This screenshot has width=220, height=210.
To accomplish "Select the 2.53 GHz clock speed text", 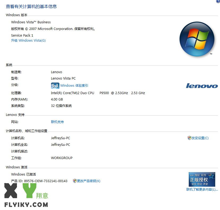I will [138, 93].
